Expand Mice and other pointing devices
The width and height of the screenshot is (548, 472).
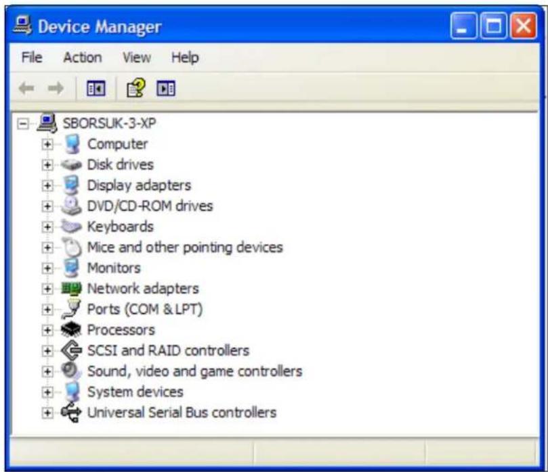[x=47, y=247]
